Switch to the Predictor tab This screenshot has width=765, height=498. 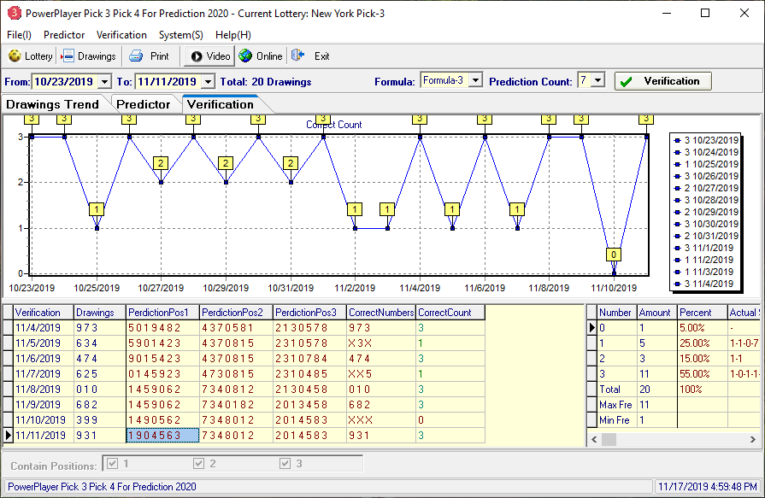(144, 104)
